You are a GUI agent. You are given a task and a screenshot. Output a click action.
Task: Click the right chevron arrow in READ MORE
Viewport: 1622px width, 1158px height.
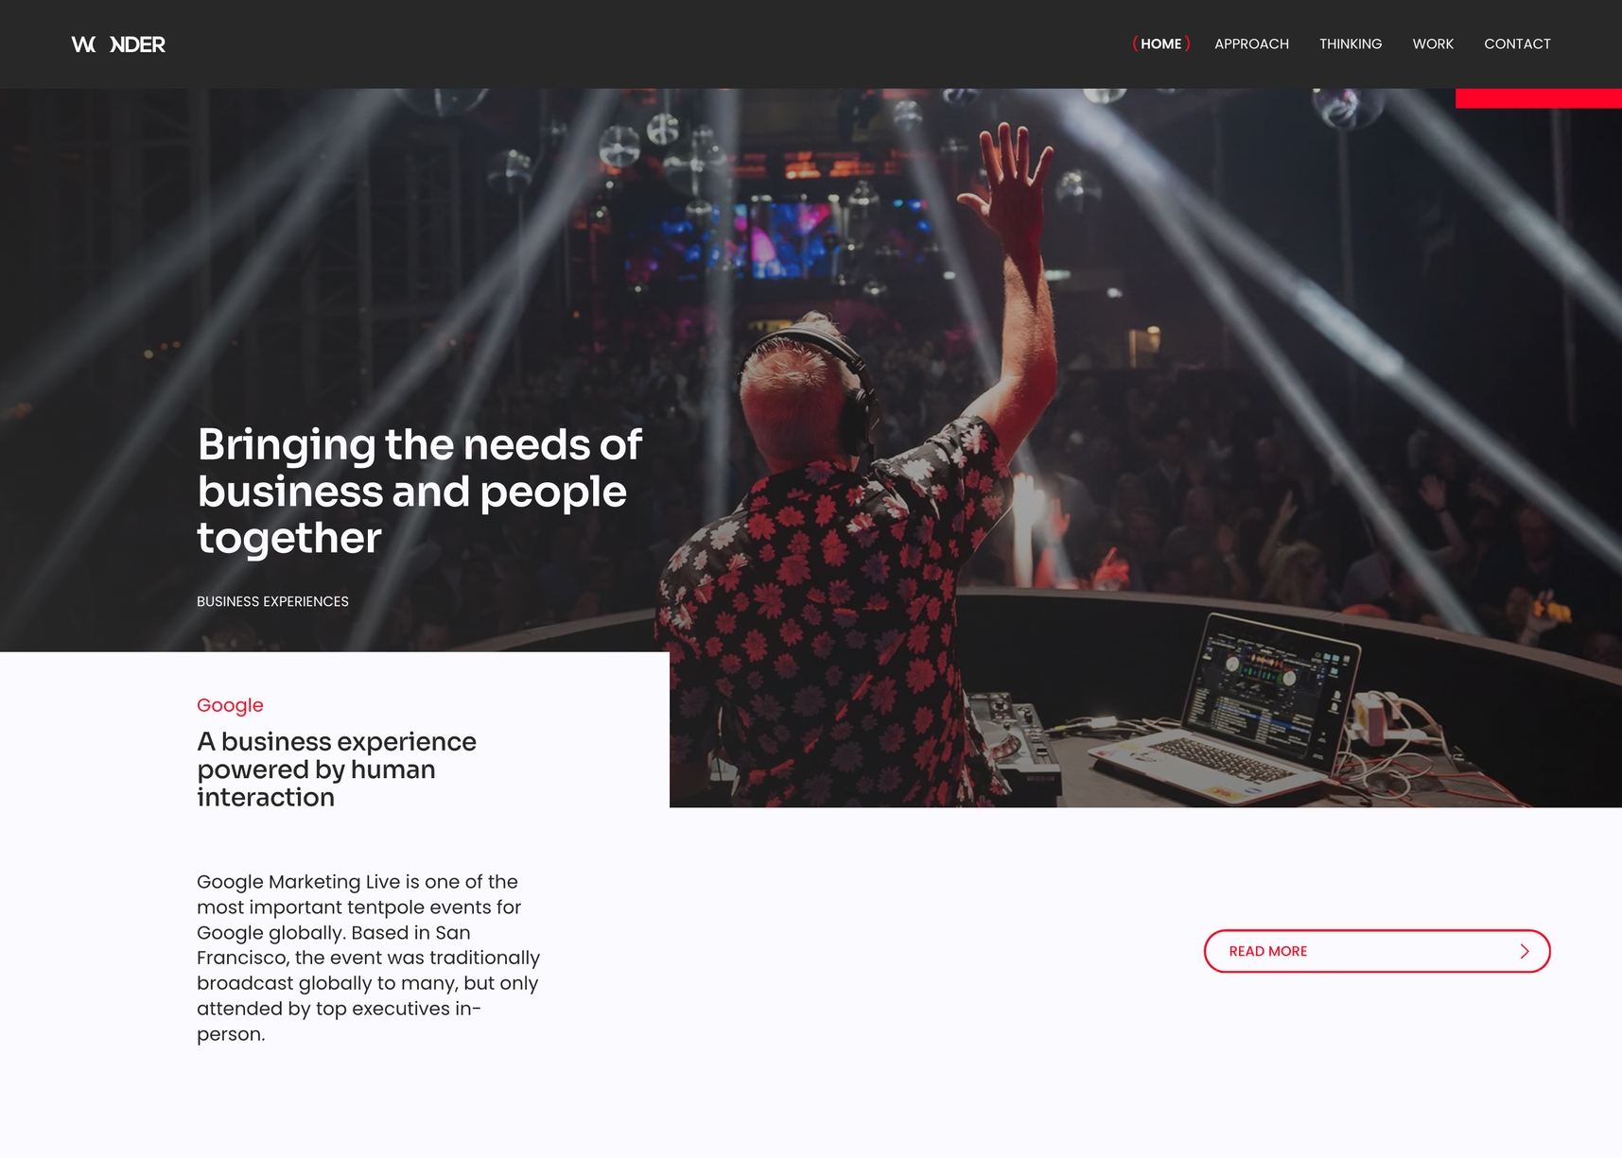pyautogui.click(x=1525, y=951)
